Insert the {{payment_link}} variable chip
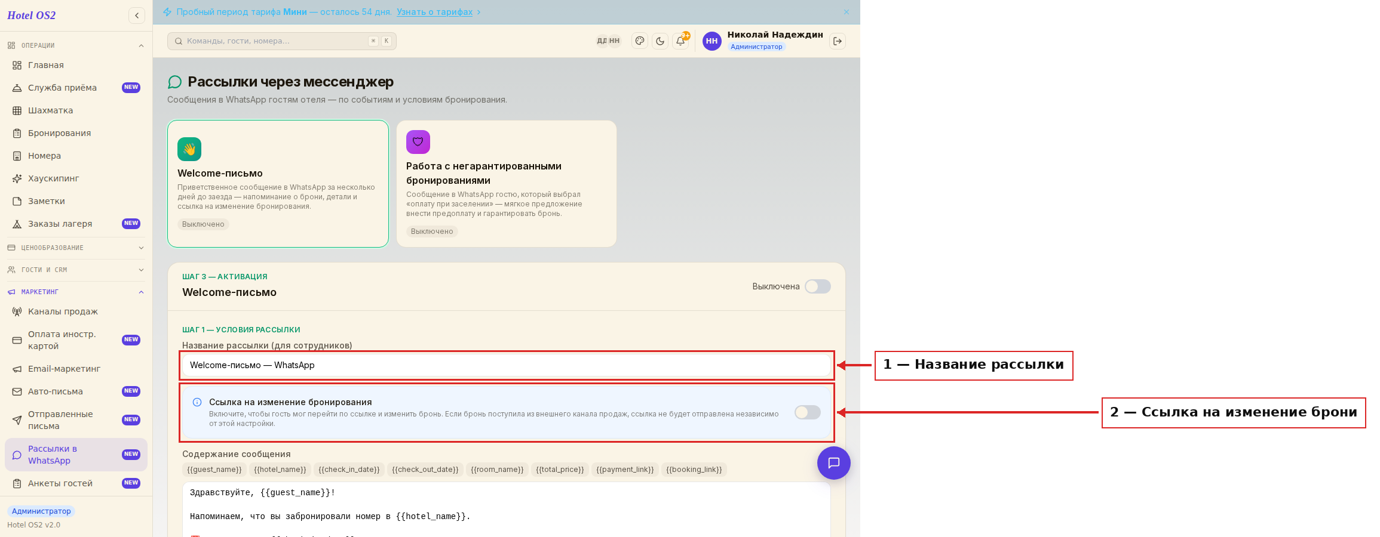The image size is (1380, 537). (x=625, y=470)
